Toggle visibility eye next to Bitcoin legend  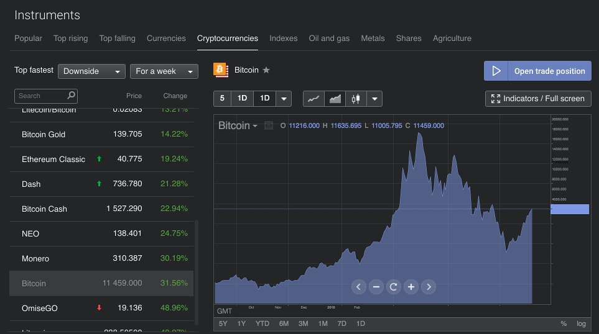[269, 125]
